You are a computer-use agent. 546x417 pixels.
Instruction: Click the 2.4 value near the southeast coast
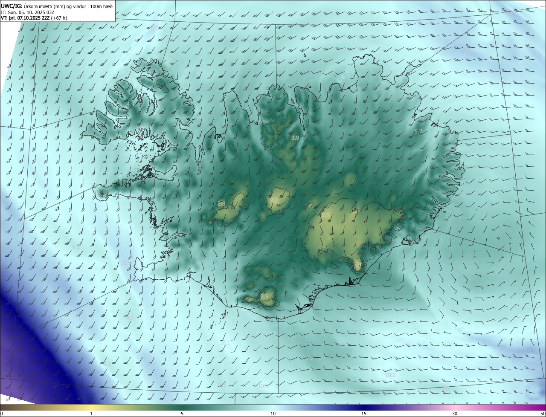[x=357, y=265]
